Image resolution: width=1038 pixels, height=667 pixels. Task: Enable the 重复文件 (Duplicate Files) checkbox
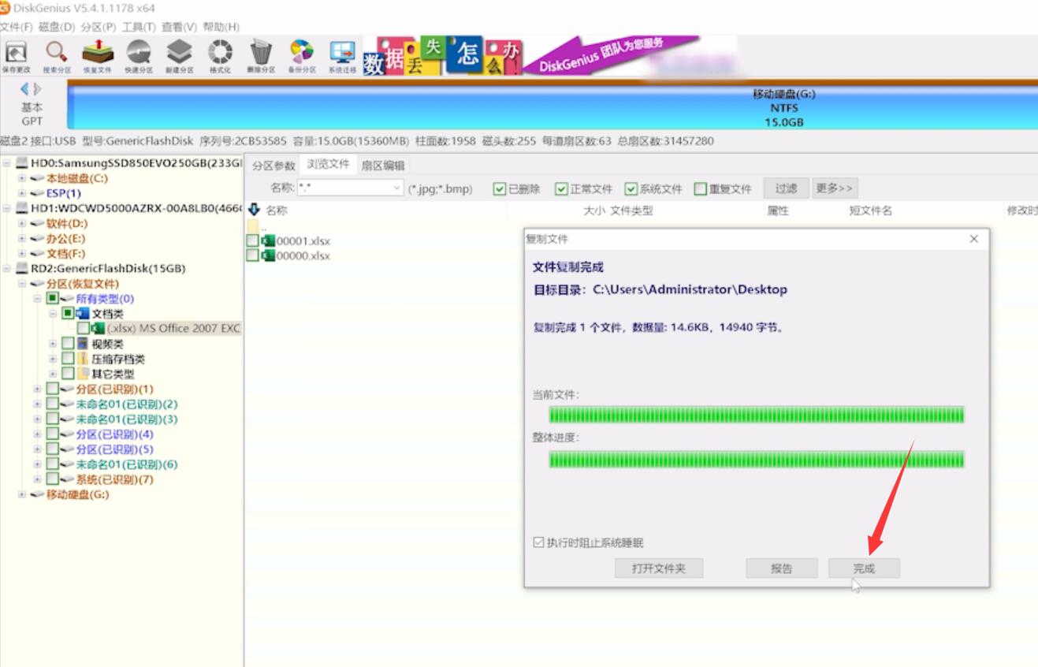click(700, 188)
